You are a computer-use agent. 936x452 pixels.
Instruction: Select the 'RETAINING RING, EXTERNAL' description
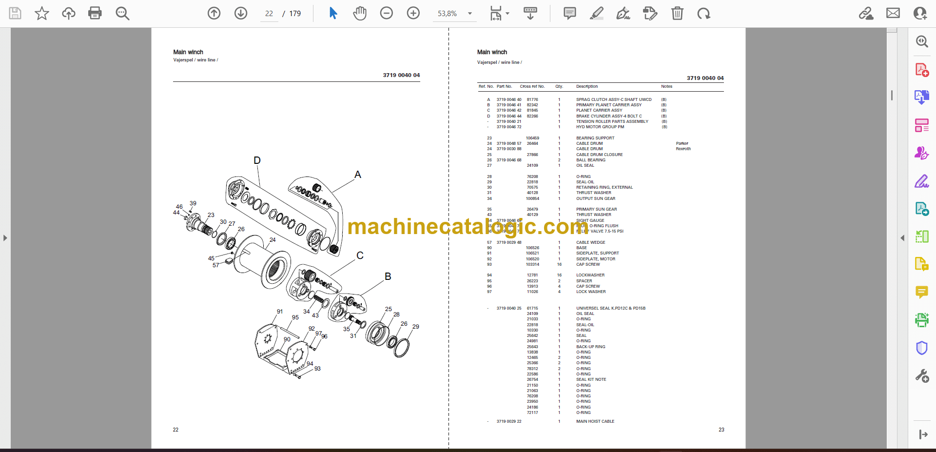click(x=604, y=187)
